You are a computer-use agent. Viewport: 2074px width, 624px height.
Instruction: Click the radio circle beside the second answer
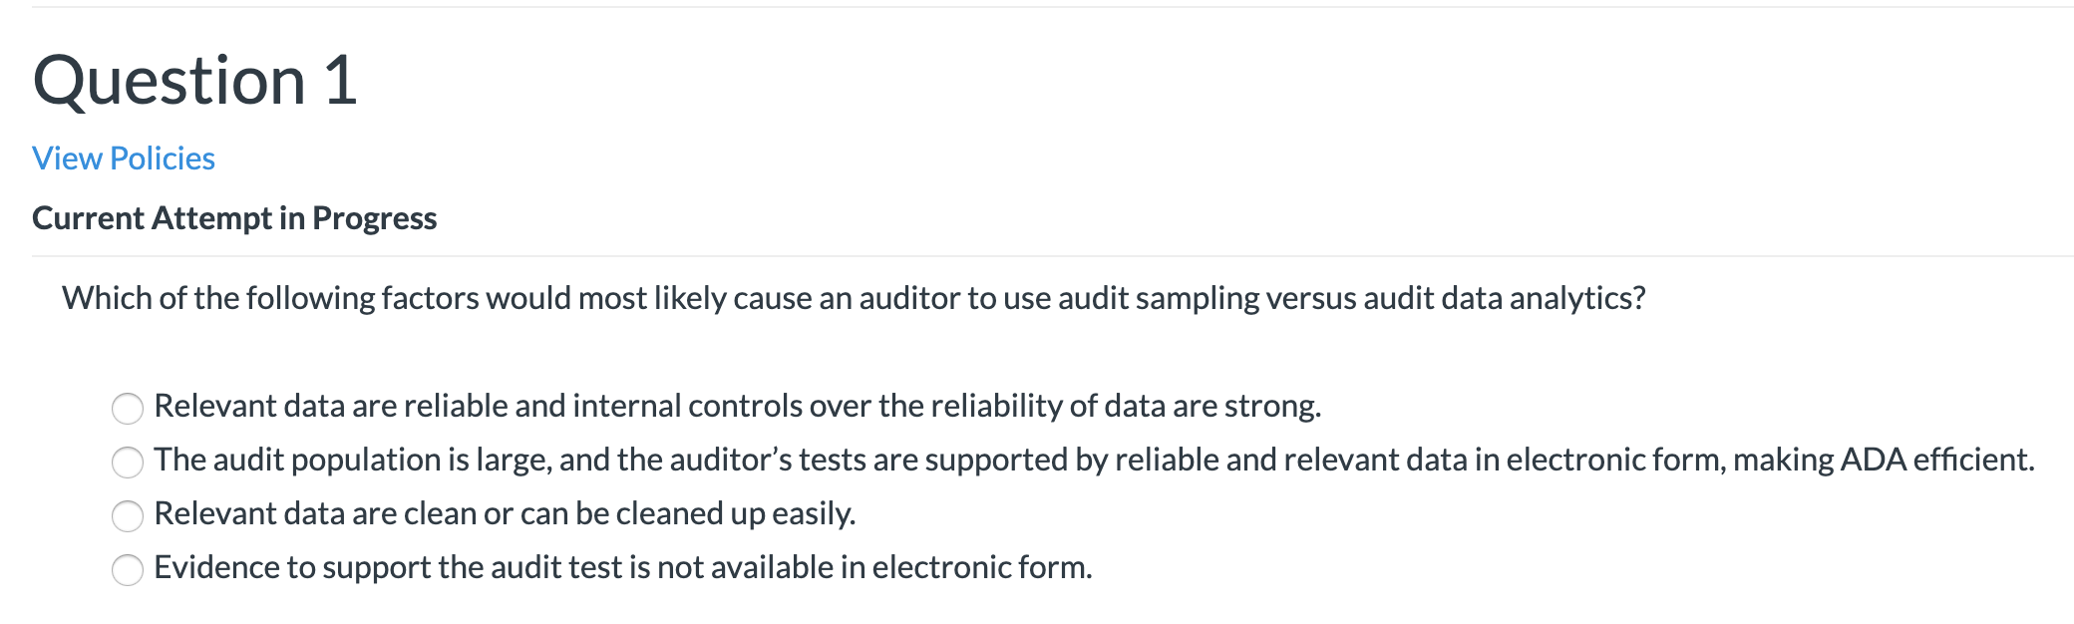tap(126, 461)
